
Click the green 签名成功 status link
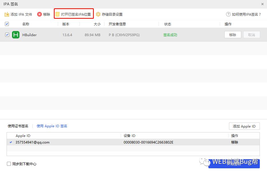pyautogui.click(x=170, y=35)
